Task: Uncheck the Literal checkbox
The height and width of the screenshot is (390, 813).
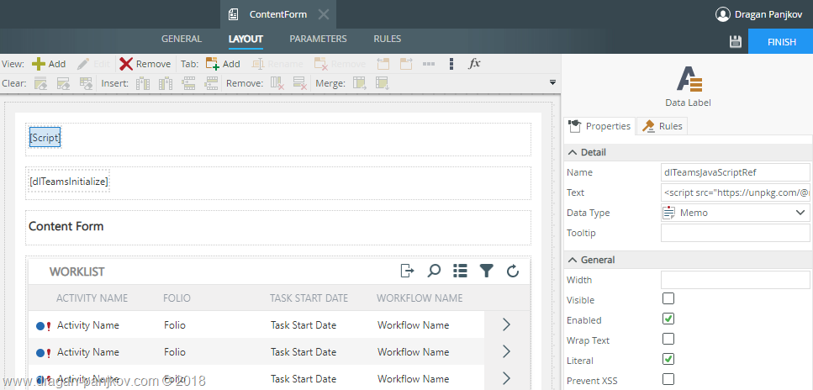Action: [x=668, y=360]
